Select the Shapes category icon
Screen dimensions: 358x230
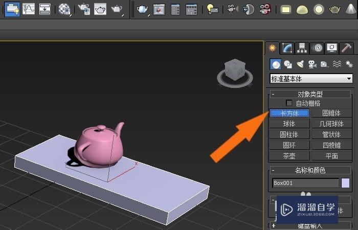[x=287, y=64]
